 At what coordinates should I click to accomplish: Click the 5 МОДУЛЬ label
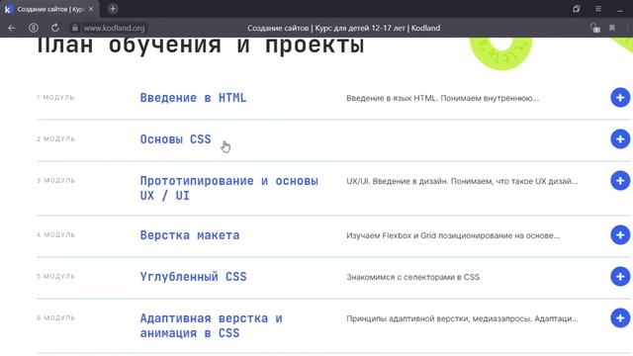coord(55,276)
